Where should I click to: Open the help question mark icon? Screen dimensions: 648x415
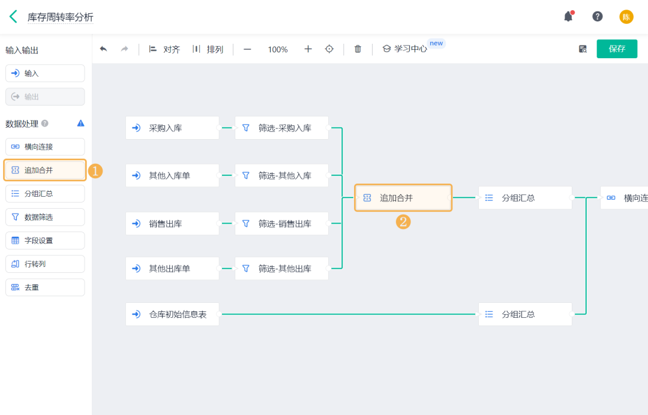(598, 17)
